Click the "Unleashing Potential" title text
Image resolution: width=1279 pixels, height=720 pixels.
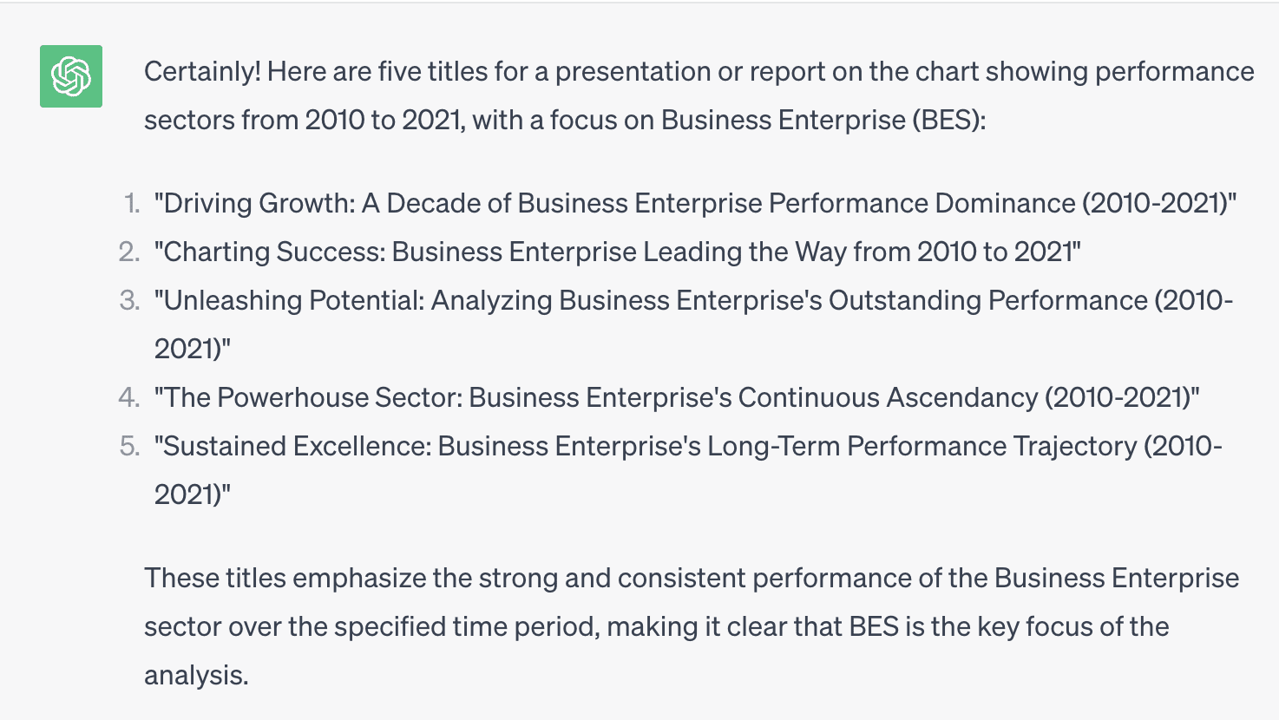coord(693,324)
